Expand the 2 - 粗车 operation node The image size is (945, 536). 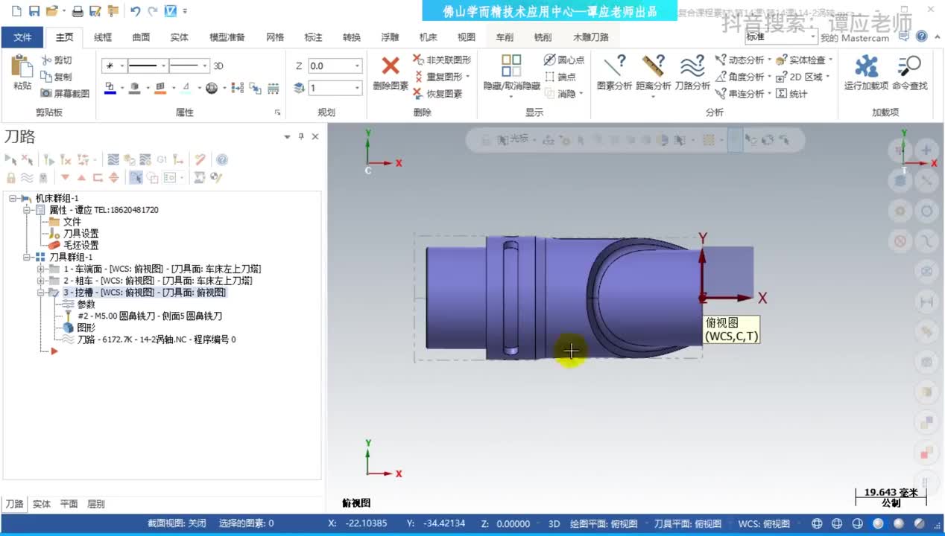coord(41,281)
